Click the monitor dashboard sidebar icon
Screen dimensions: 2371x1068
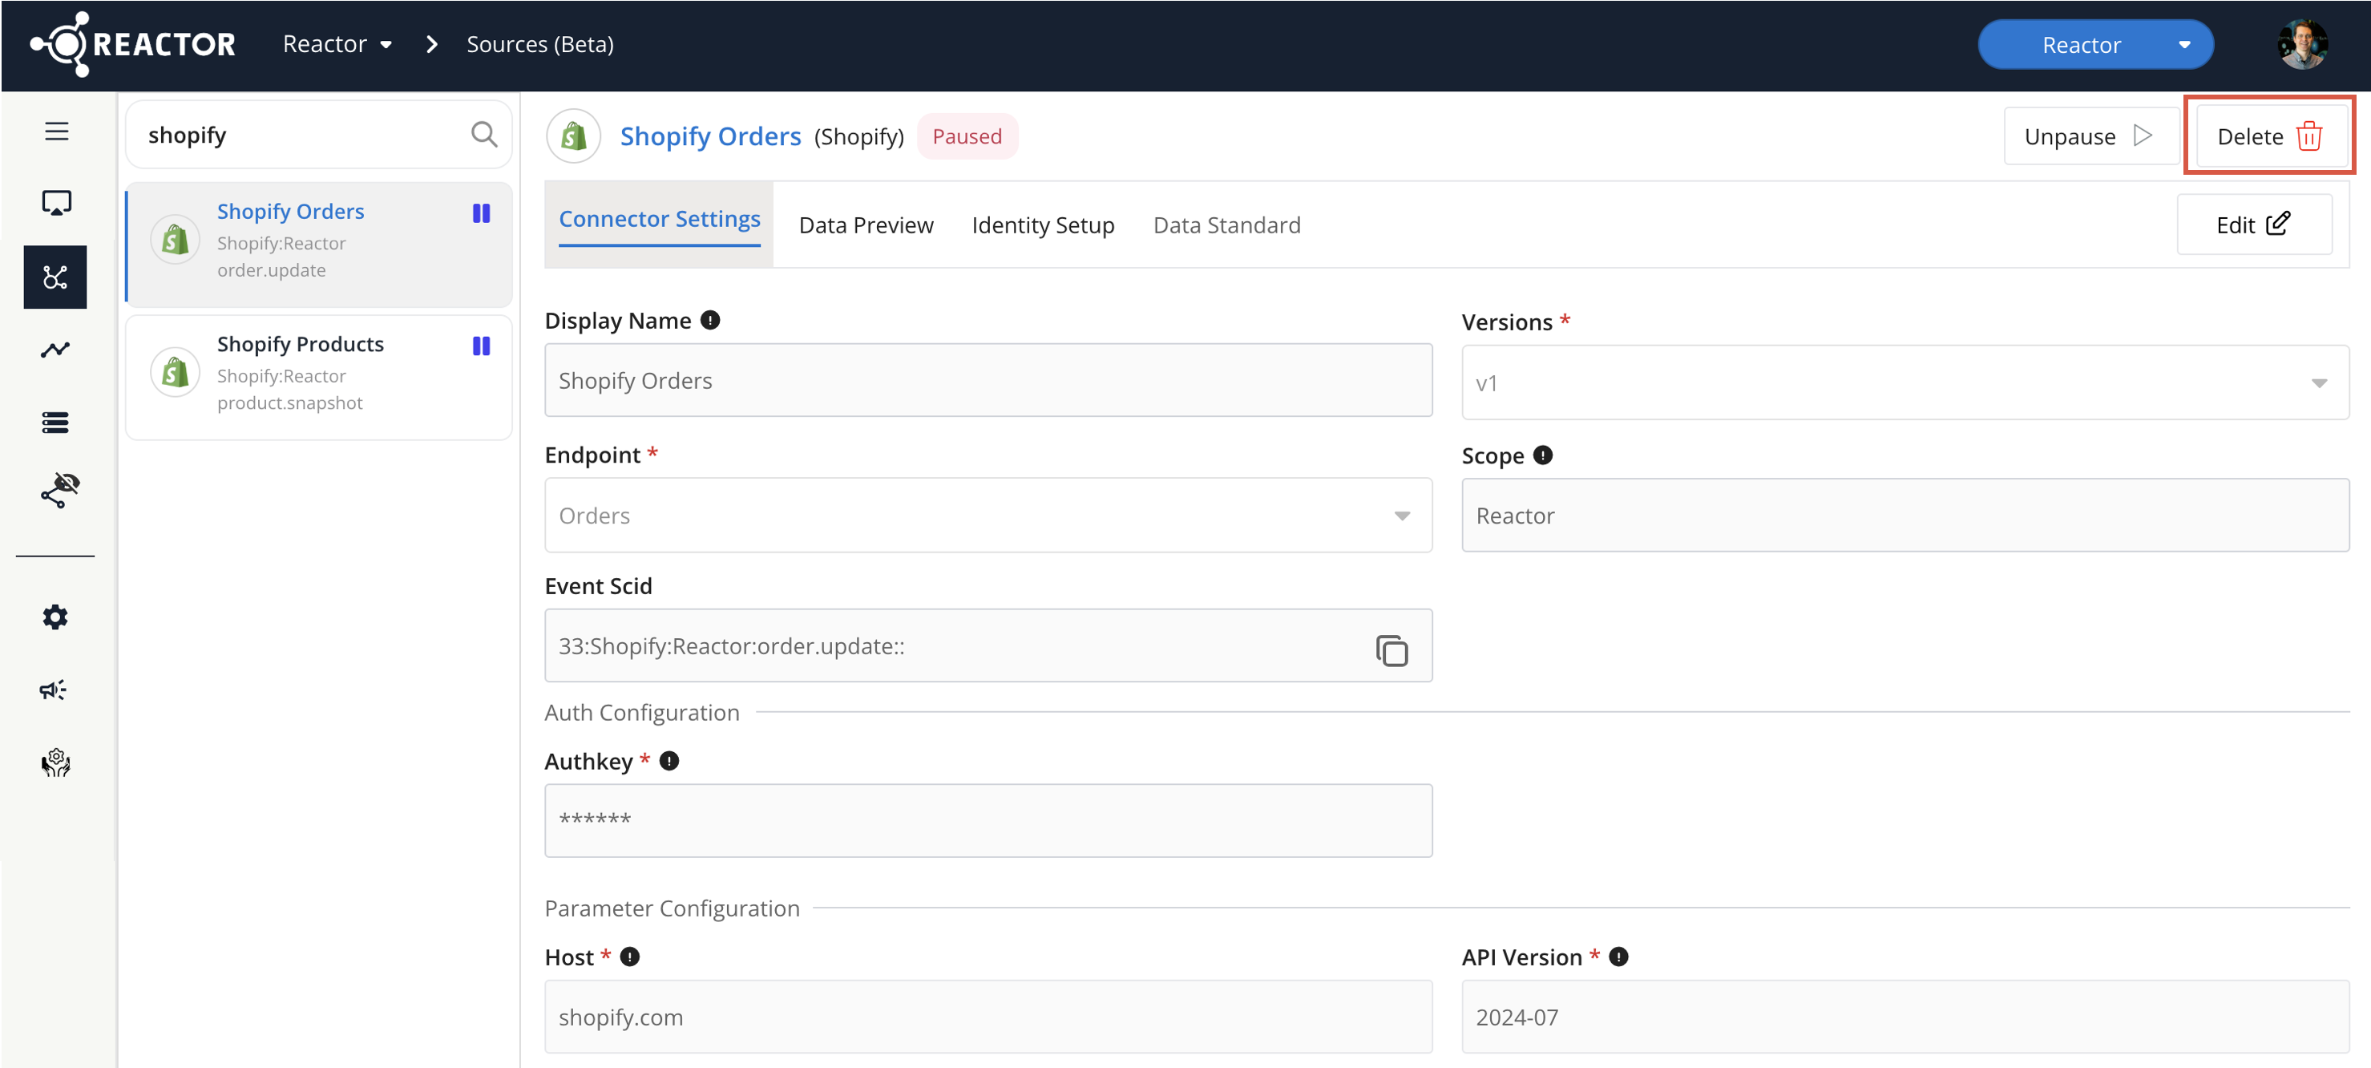pos(56,204)
